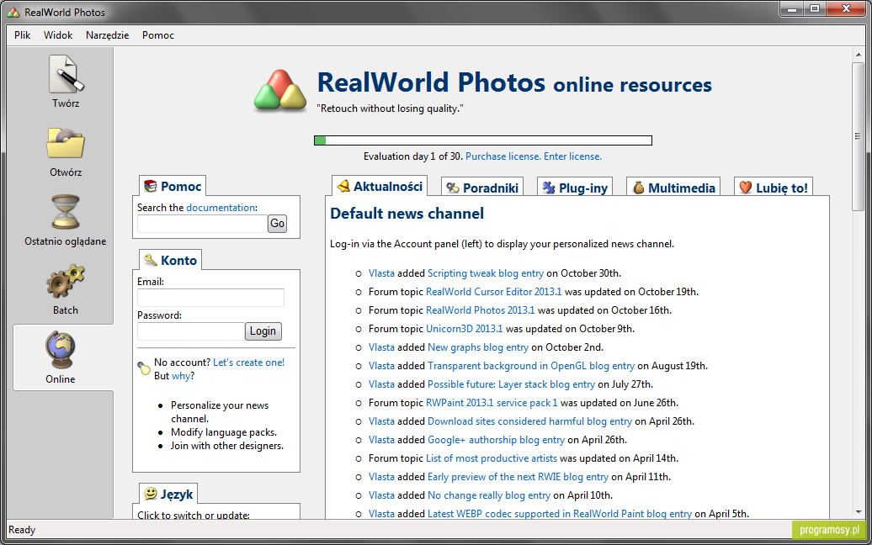Click the Online globe icon

pyautogui.click(x=60, y=350)
